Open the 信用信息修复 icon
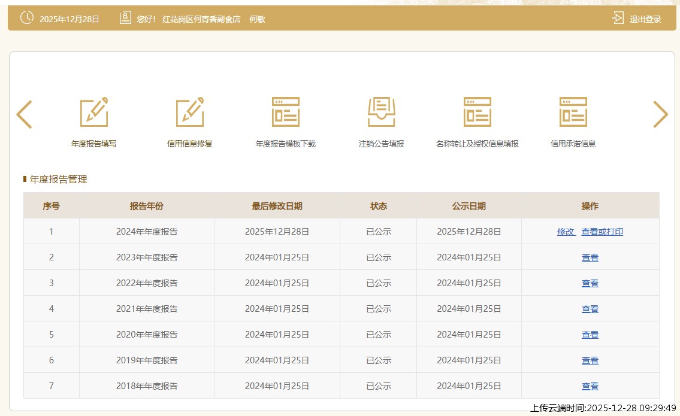This screenshot has height=416, width=680. coord(190,112)
